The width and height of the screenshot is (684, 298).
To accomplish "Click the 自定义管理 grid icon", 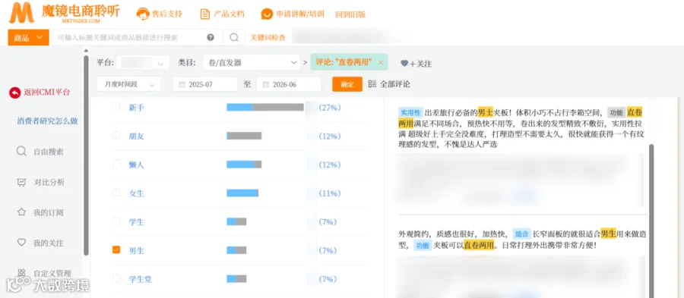I will coord(21,273).
